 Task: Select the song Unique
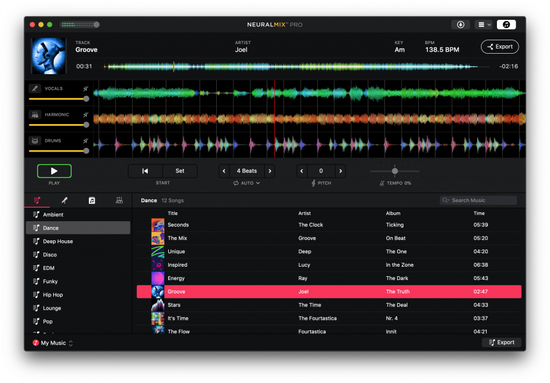click(x=329, y=251)
